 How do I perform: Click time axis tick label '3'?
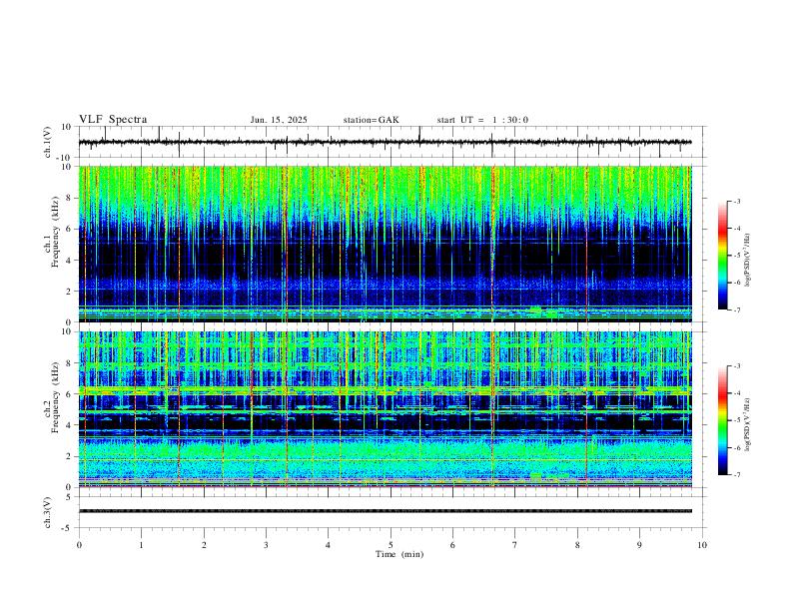267,545
